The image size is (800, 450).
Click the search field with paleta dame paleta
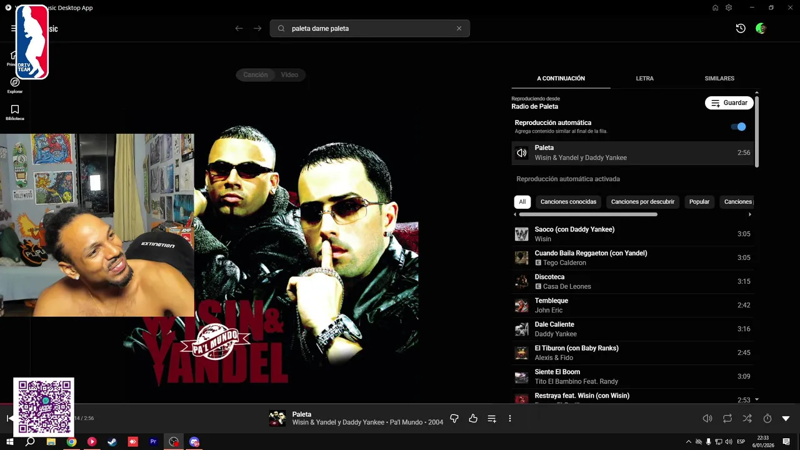coord(369,28)
